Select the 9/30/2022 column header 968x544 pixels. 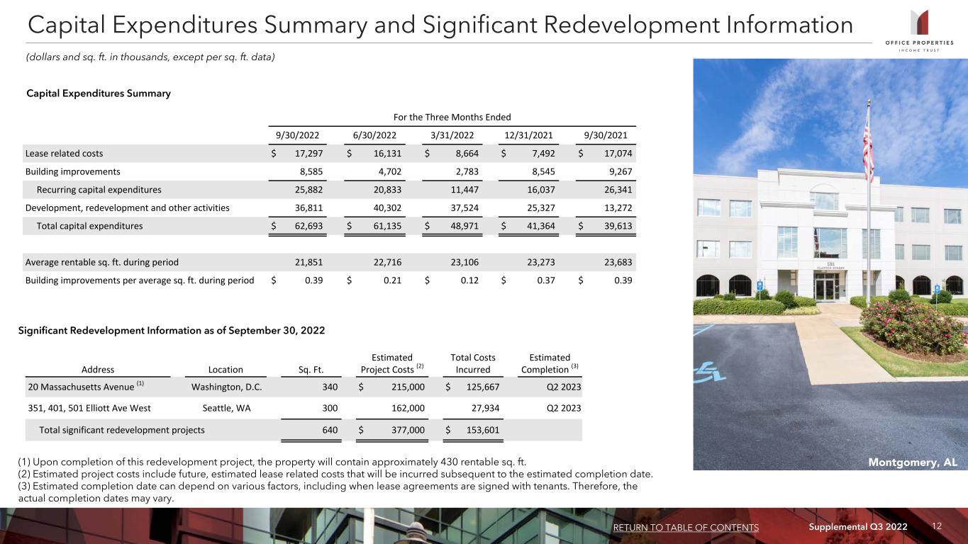click(x=297, y=136)
